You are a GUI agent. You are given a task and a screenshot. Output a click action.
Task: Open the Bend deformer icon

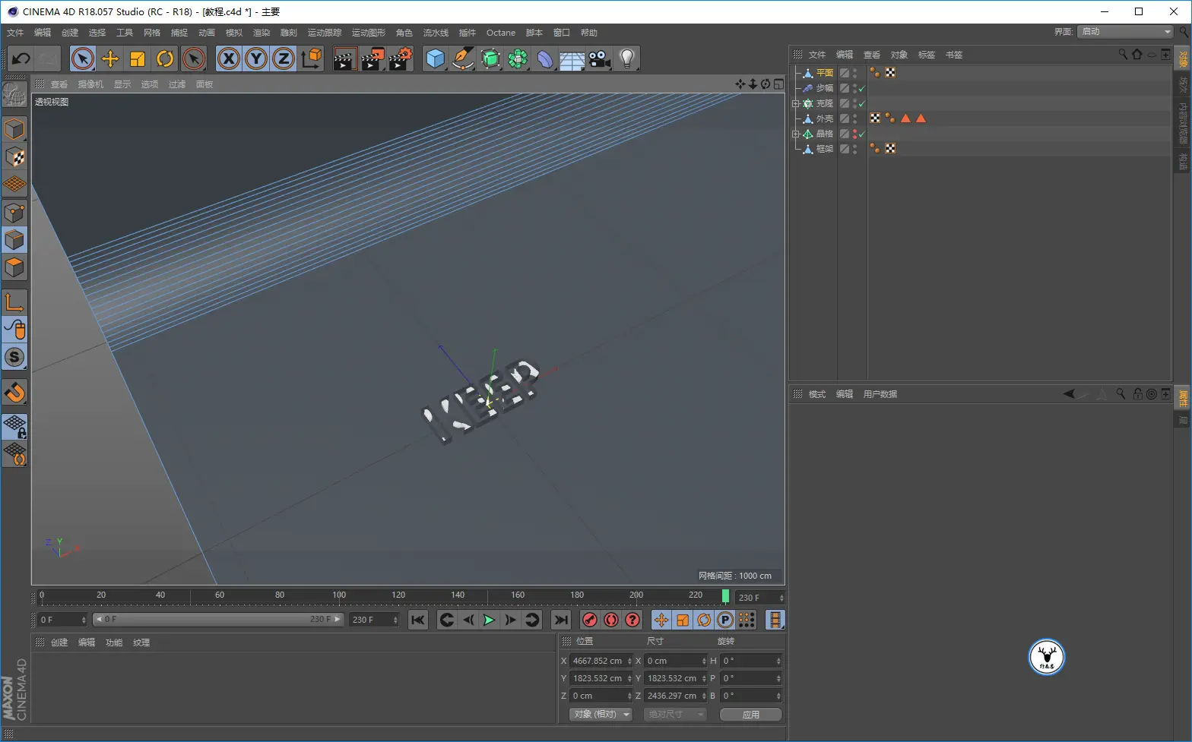point(545,58)
